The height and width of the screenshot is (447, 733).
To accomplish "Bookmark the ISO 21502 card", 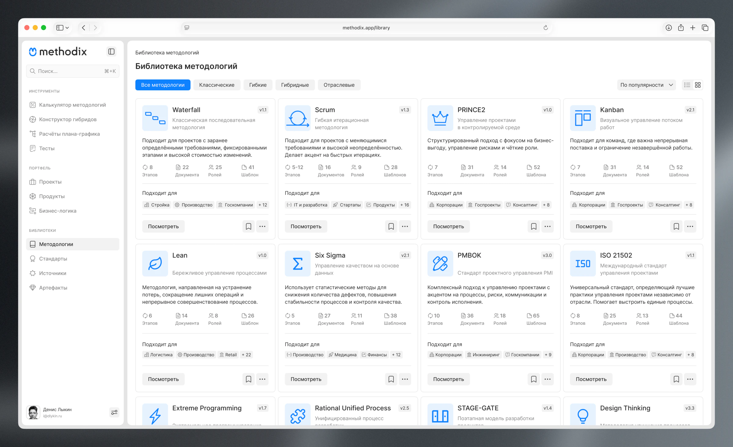I will tap(676, 379).
